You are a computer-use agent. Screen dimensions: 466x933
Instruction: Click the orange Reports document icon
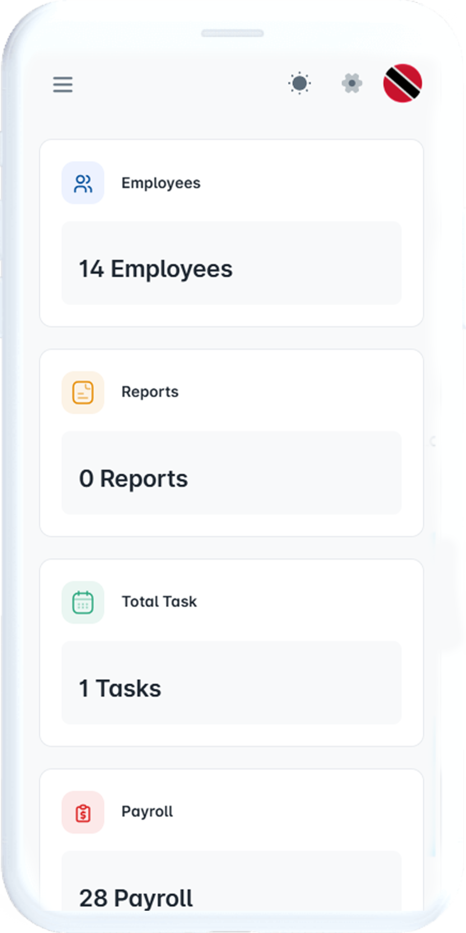(83, 393)
